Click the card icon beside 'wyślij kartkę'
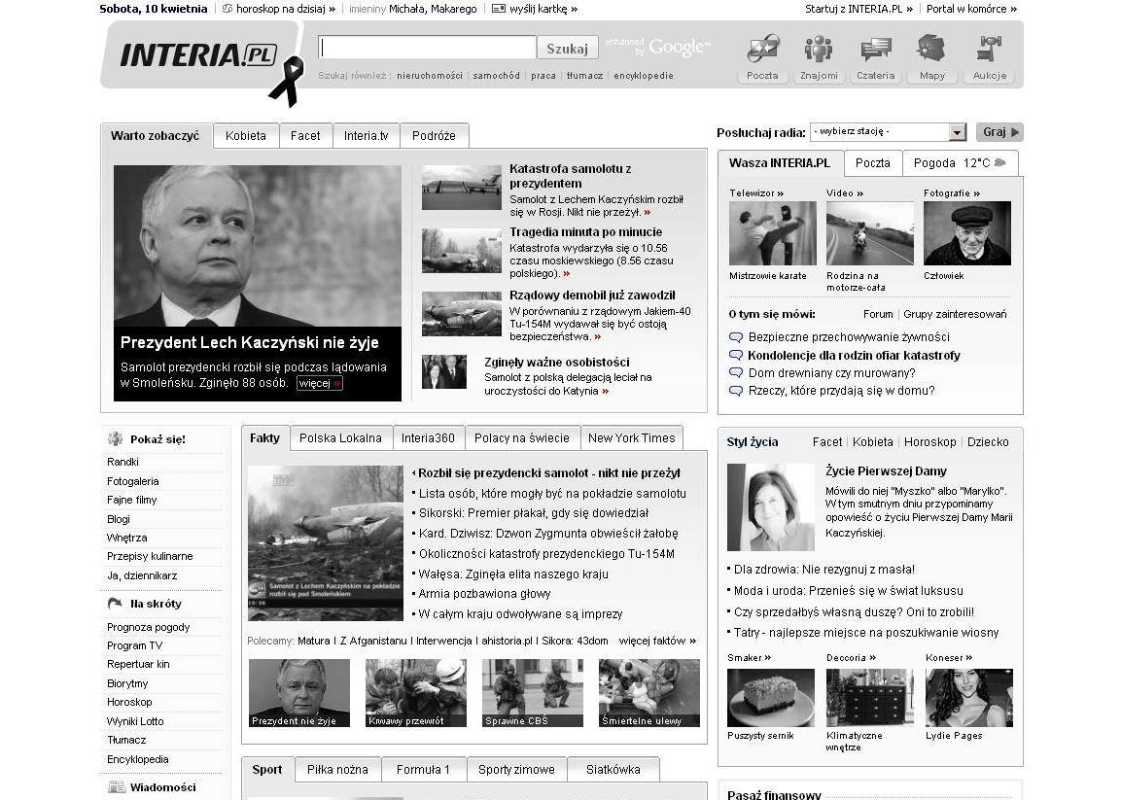 click(499, 9)
